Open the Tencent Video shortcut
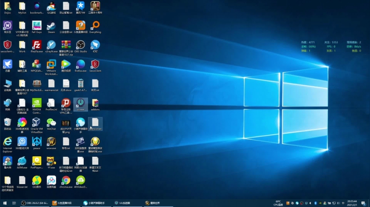The height and width of the screenshot is (207, 370). click(x=66, y=66)
